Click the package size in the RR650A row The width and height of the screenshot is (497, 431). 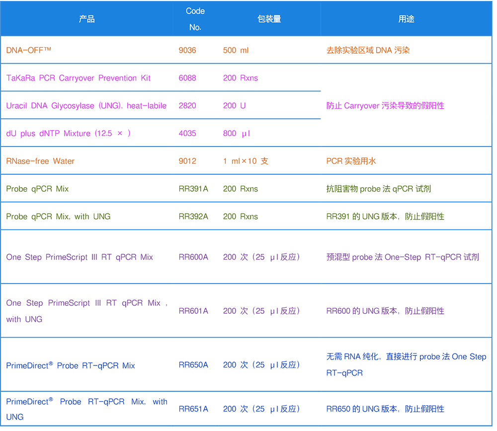pyautogui.click(x=261, y=365)
